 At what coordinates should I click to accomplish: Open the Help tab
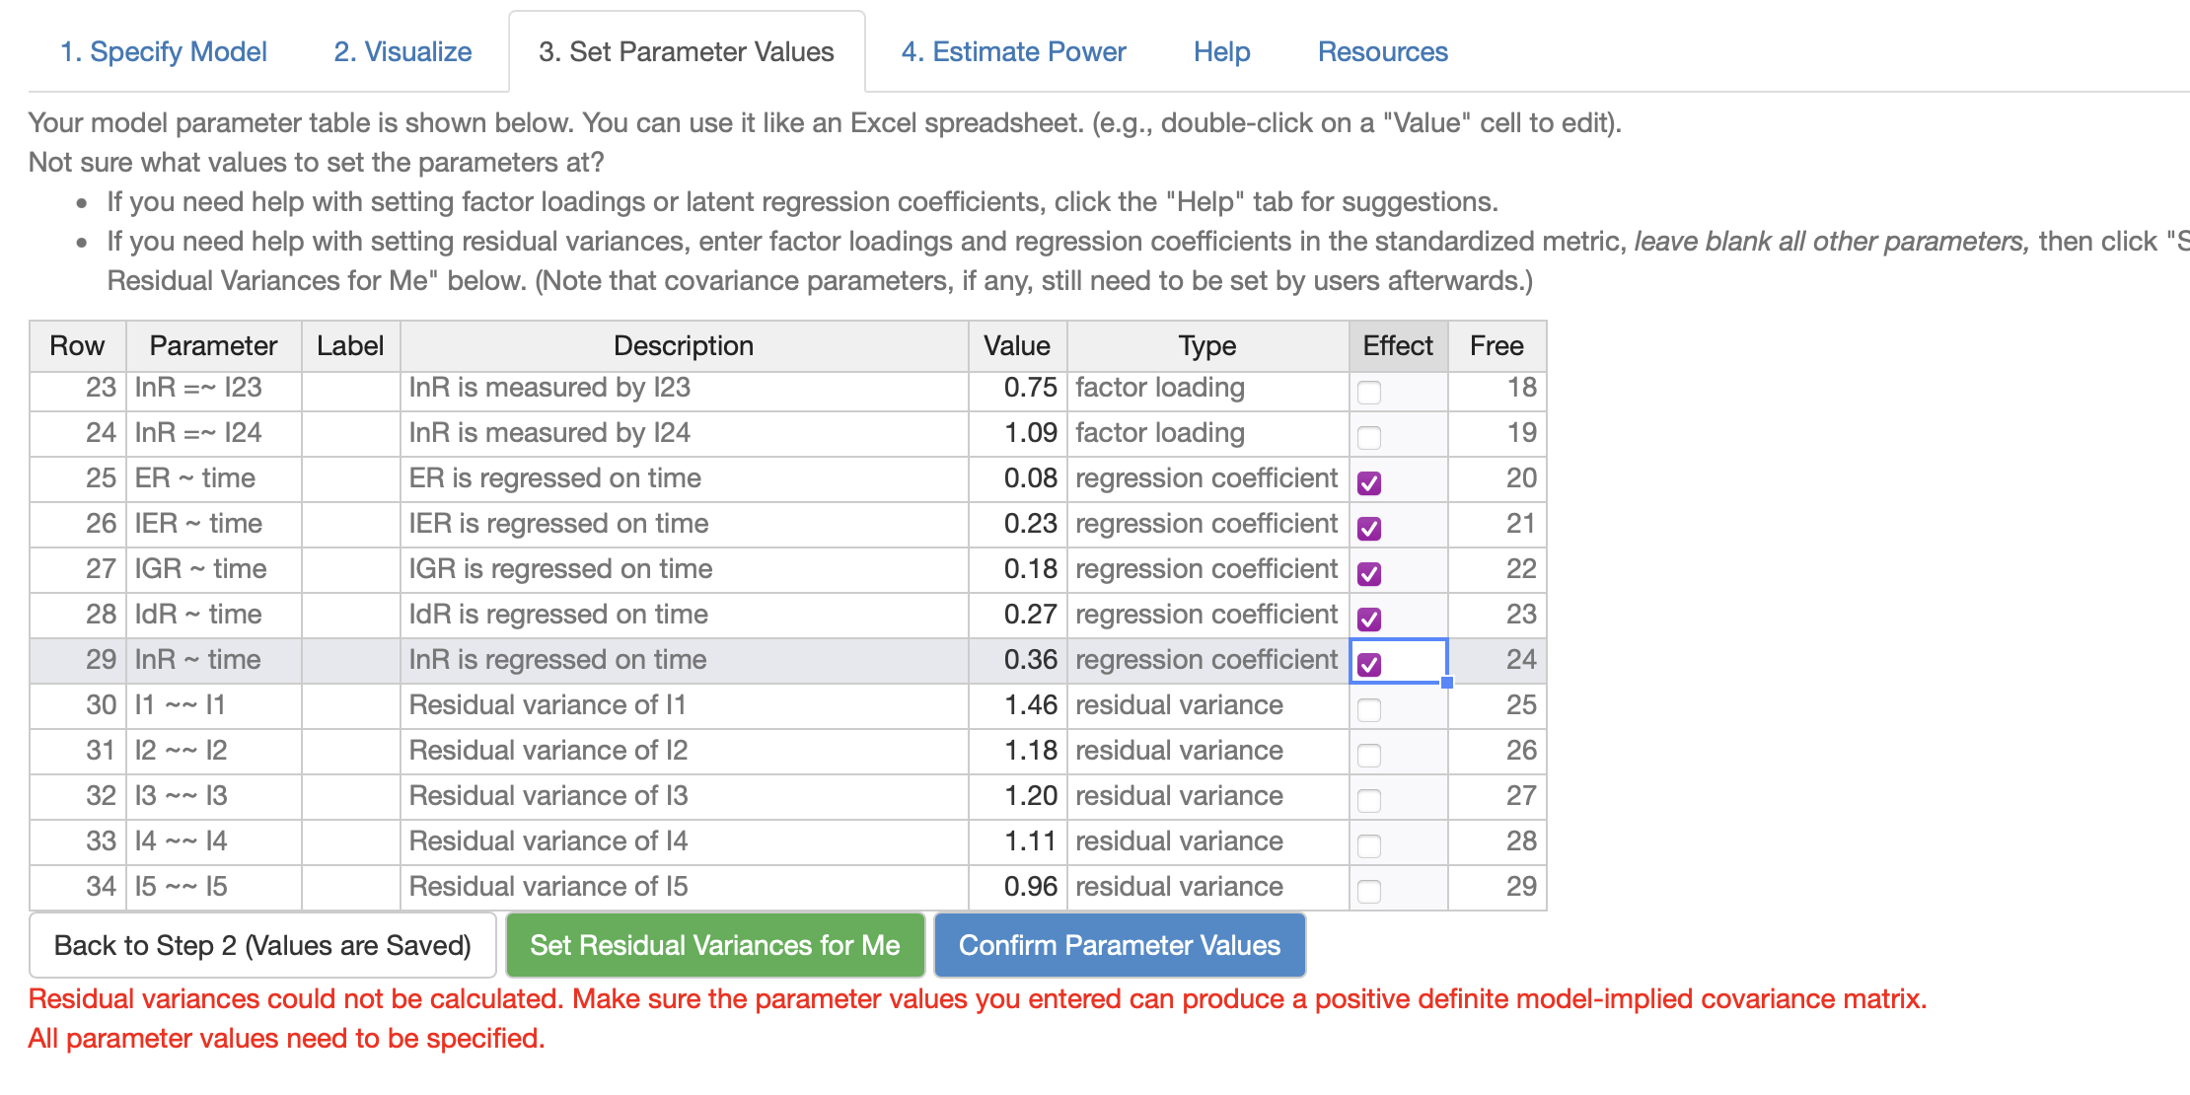point(1221,51)
